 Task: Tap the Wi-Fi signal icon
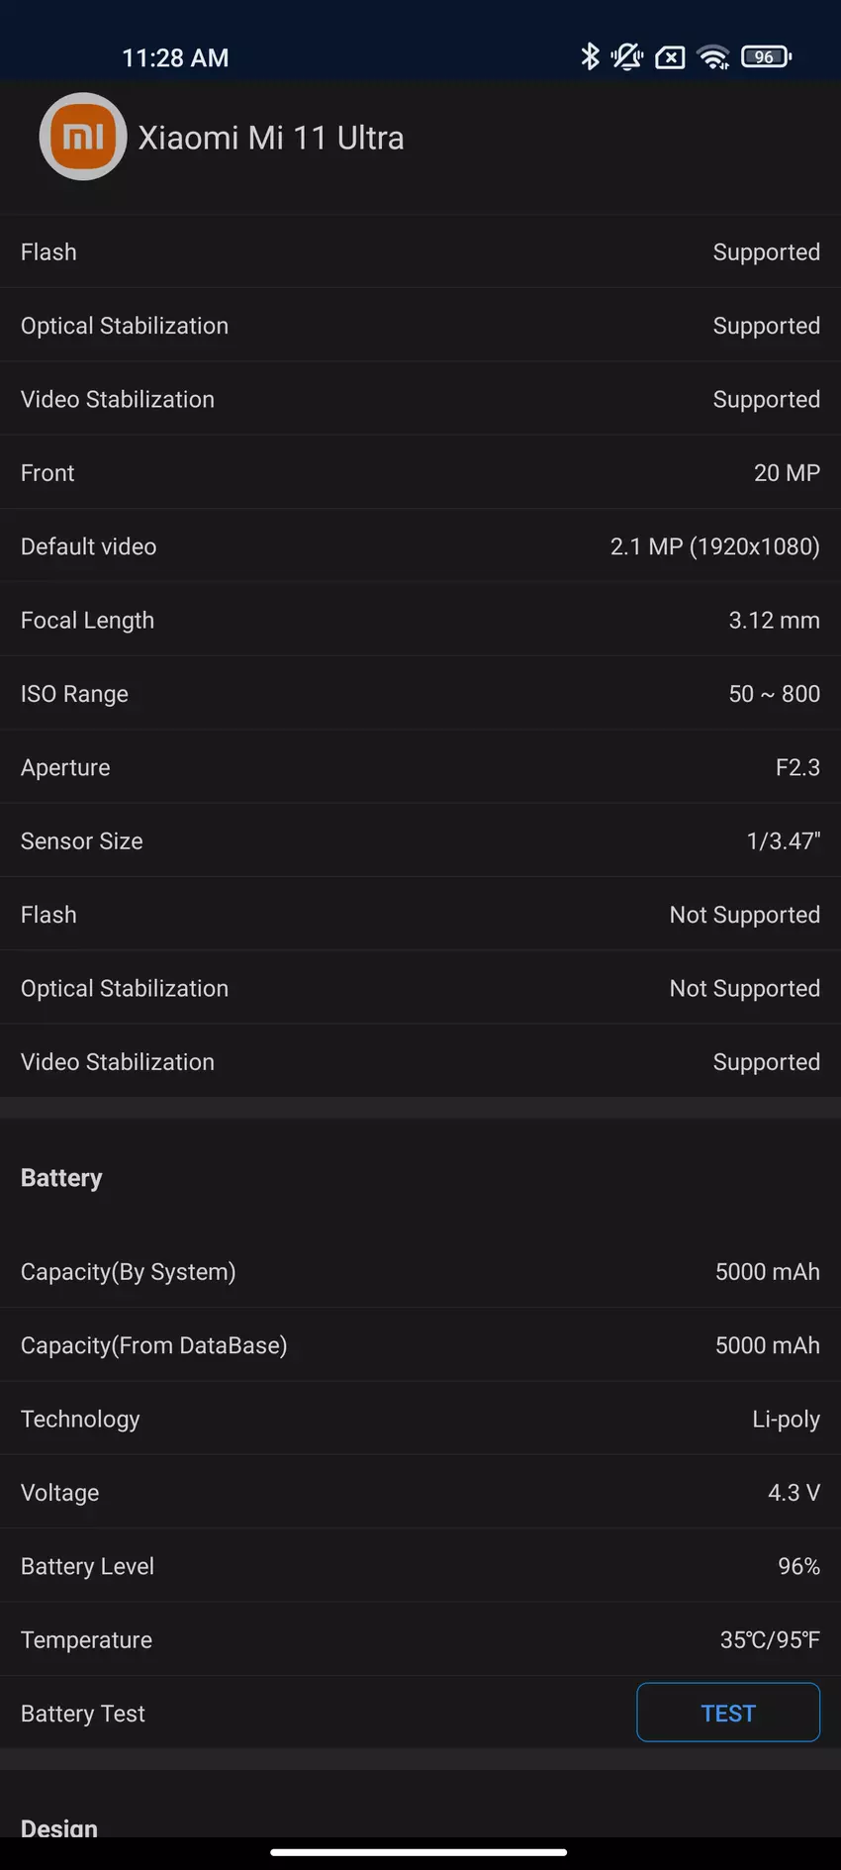pyautogui.click(x=713, y=57)
